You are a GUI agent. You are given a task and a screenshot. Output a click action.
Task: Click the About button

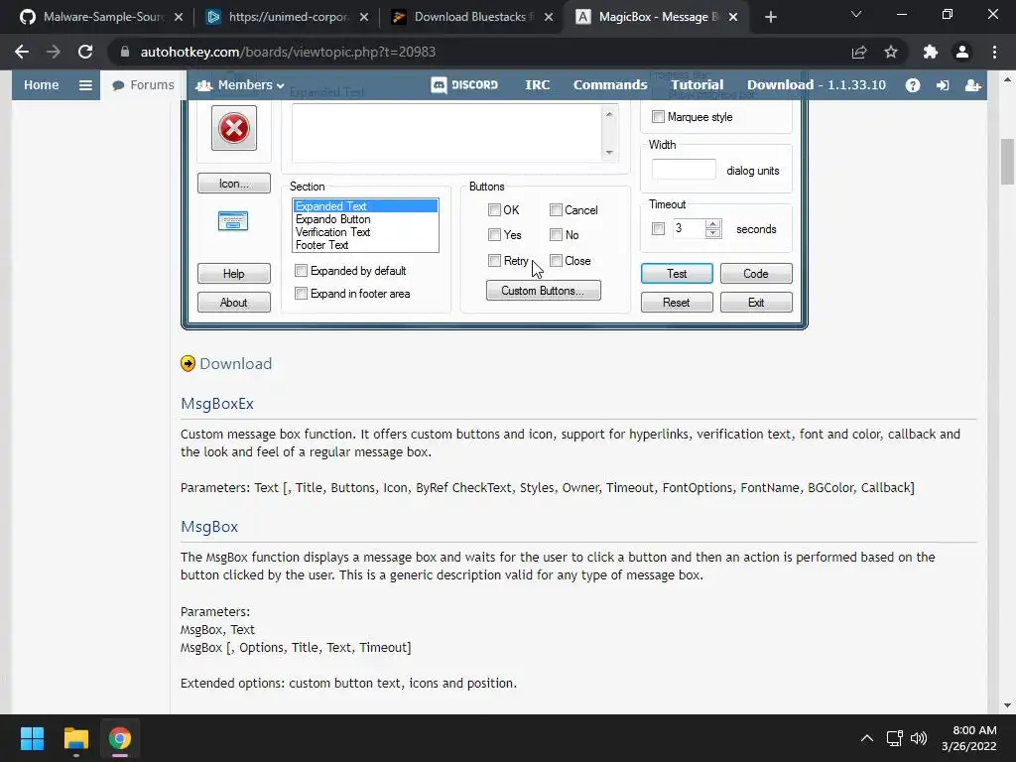pos(234,302)
